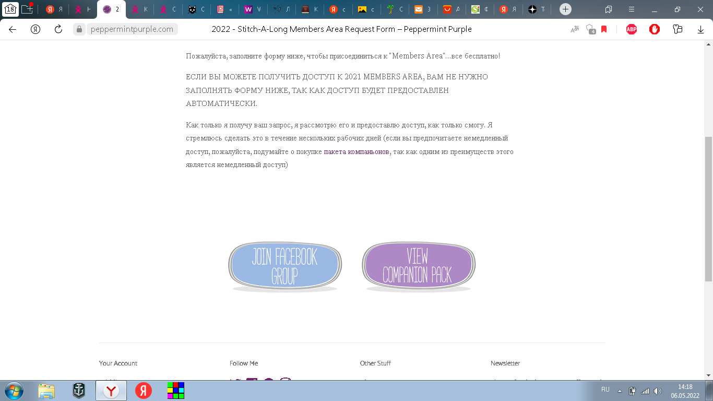Switch to the black cat icon tab
This screenshot has width=713, height=401.
click(x=196, y=9)
